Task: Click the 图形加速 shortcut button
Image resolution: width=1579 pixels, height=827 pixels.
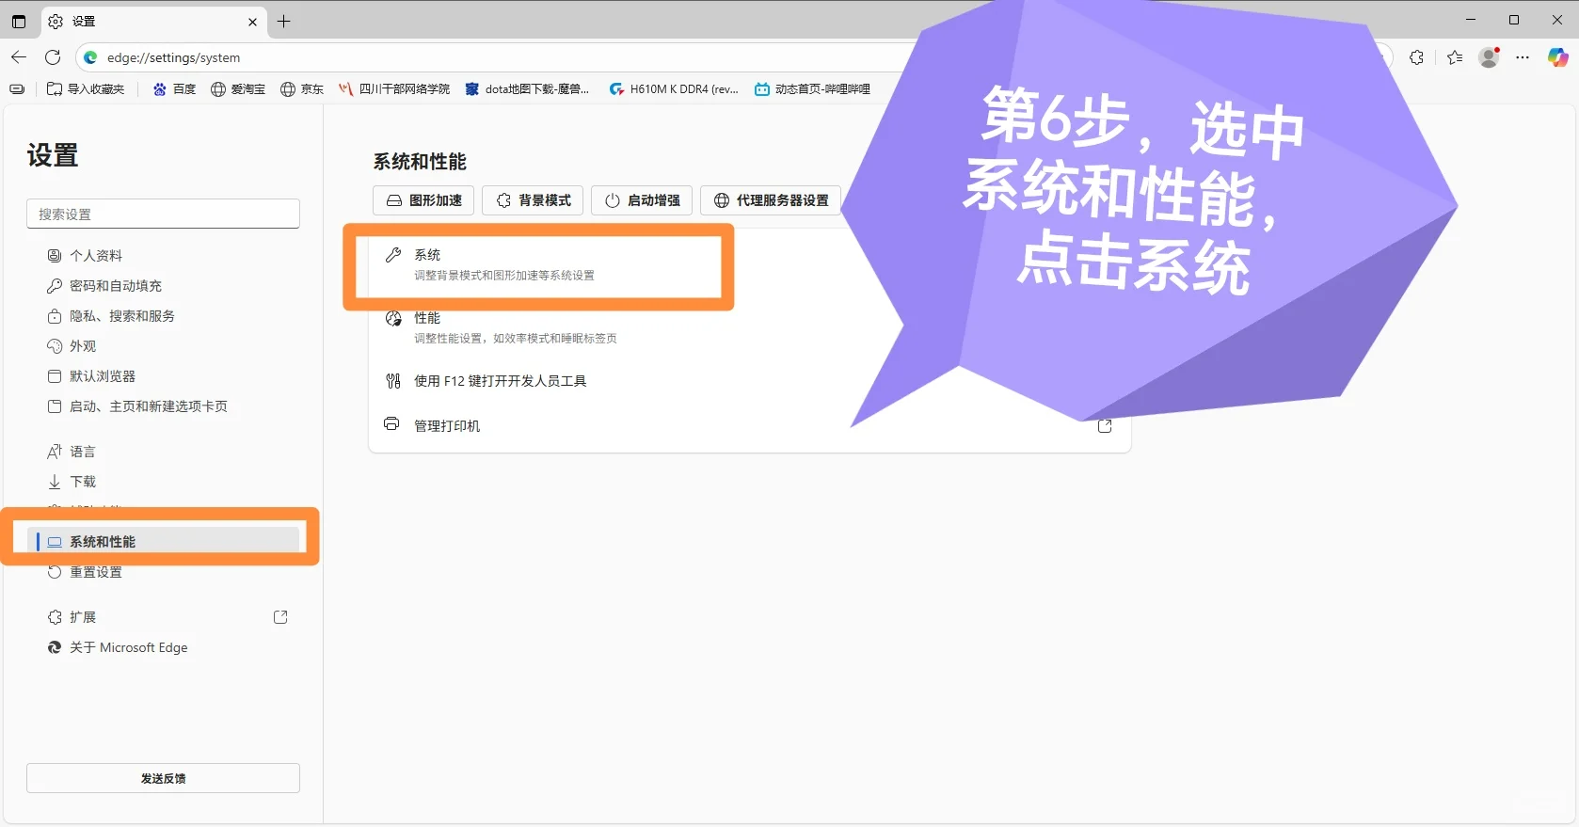Action: (423, 200)
